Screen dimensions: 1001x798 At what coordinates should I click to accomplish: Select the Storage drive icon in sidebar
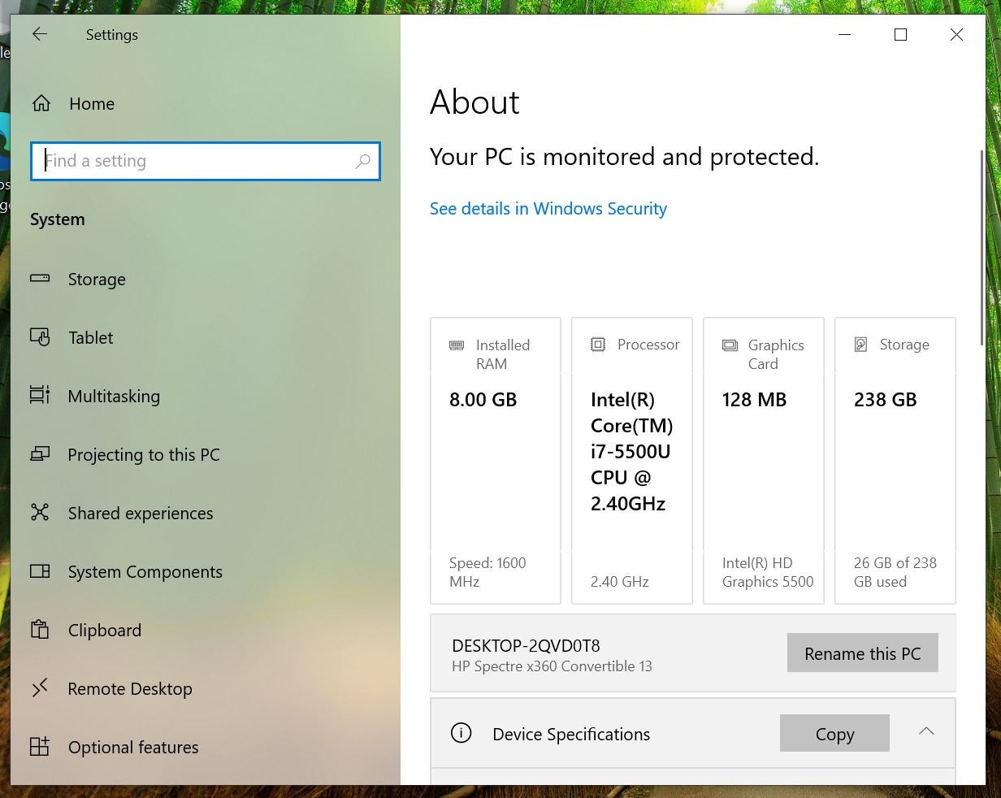pyautogui.click(x=40, y=279)
